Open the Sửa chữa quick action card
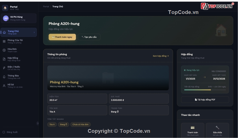The image size is (238, 138). pyautogui.click(x=217, y=130)
